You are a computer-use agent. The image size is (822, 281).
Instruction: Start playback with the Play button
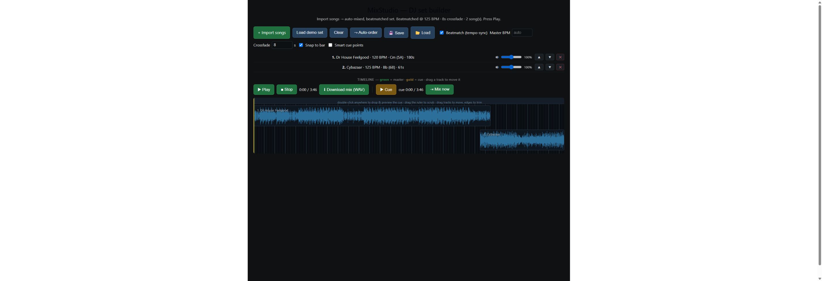coord(264,89)
